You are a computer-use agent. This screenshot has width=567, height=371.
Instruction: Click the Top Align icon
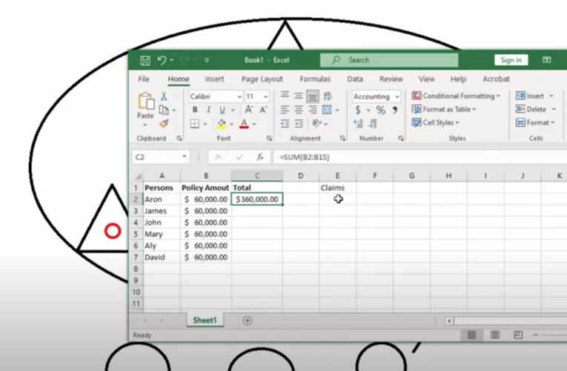(x=285, y=96)
